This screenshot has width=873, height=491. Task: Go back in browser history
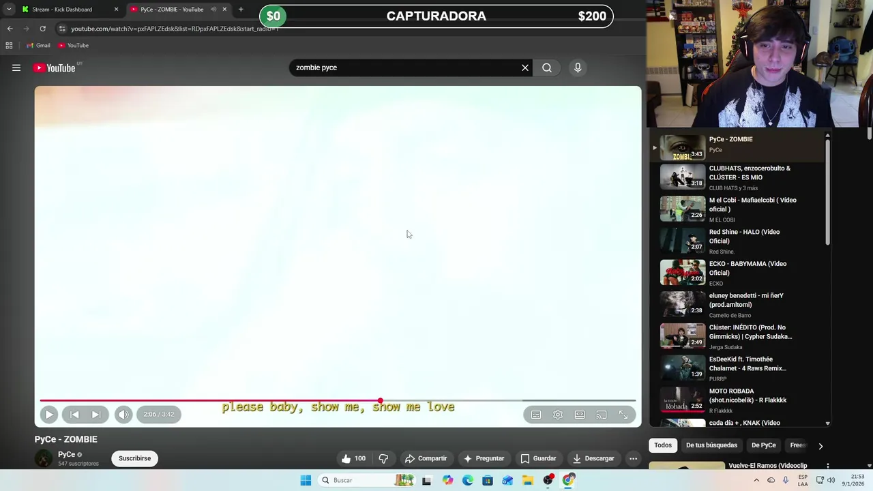point(10,29)
